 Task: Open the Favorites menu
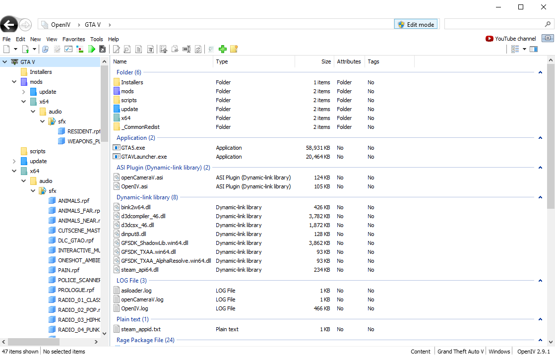(73, 39)
